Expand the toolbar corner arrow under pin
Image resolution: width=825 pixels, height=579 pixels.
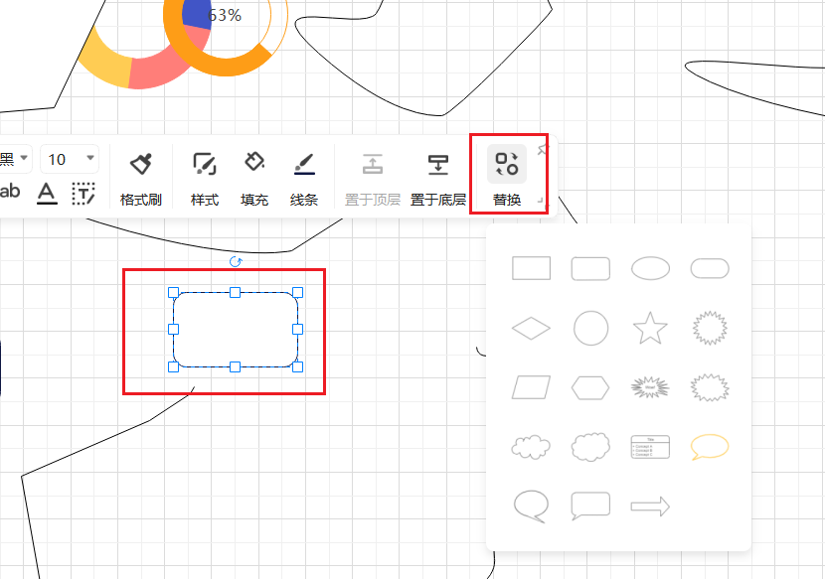(542, 202)
